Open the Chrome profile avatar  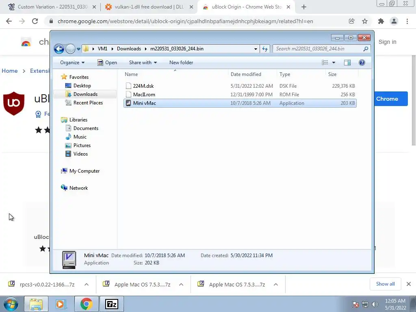pos(394,21)
